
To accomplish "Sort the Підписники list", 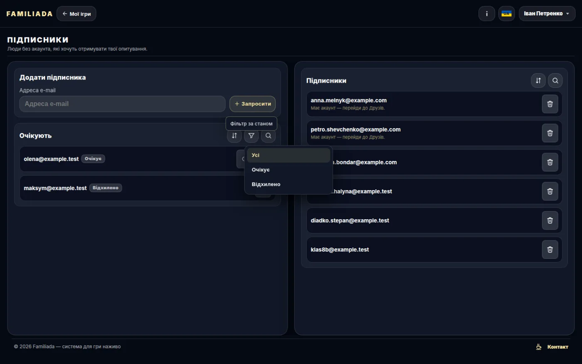I will click(538, 81).
